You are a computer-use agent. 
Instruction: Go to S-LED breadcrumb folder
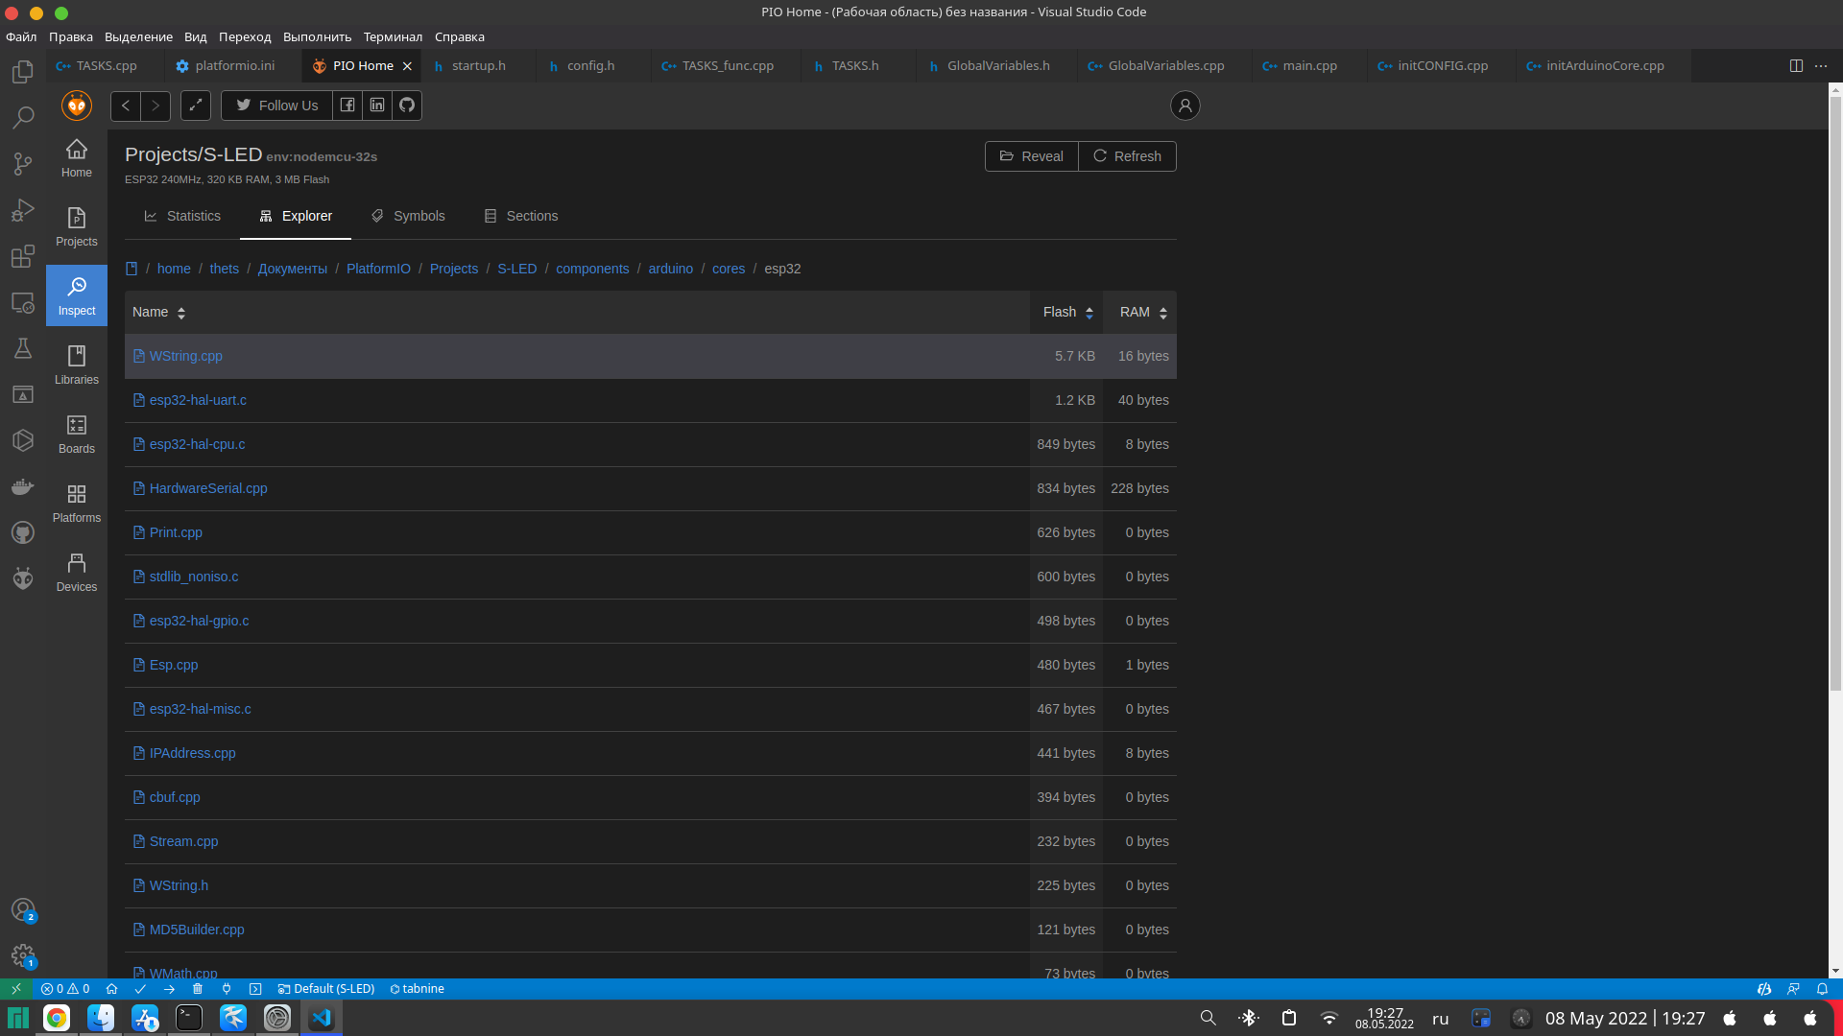click(x=516, y=269)
